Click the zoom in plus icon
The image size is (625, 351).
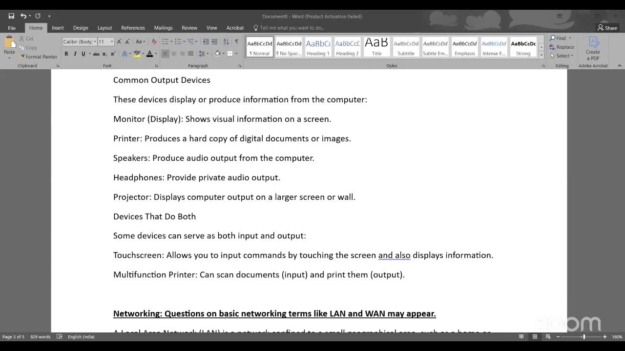[x=604, y=337]
